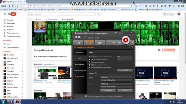Click the info icon in Bandicam footer
Viewport: 186px width, 104px height.
(86, 96)
